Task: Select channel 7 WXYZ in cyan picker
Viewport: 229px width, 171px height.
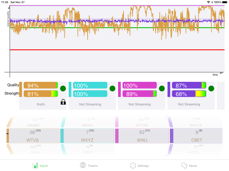Action: click(87, 136)
